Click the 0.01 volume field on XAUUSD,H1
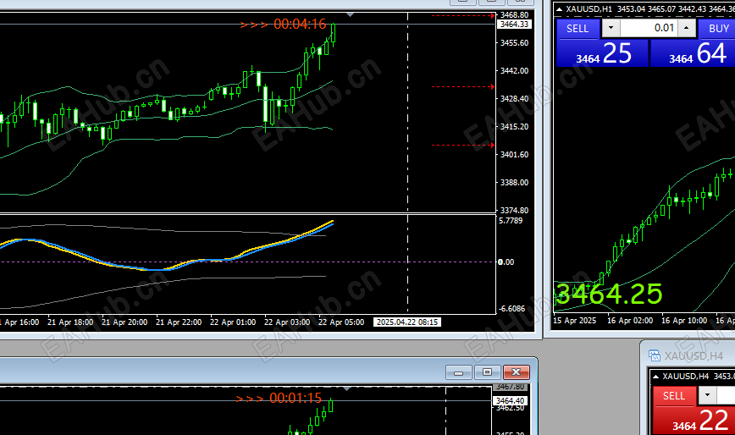This screenshot has width=735, height=435. click(649, 28)
